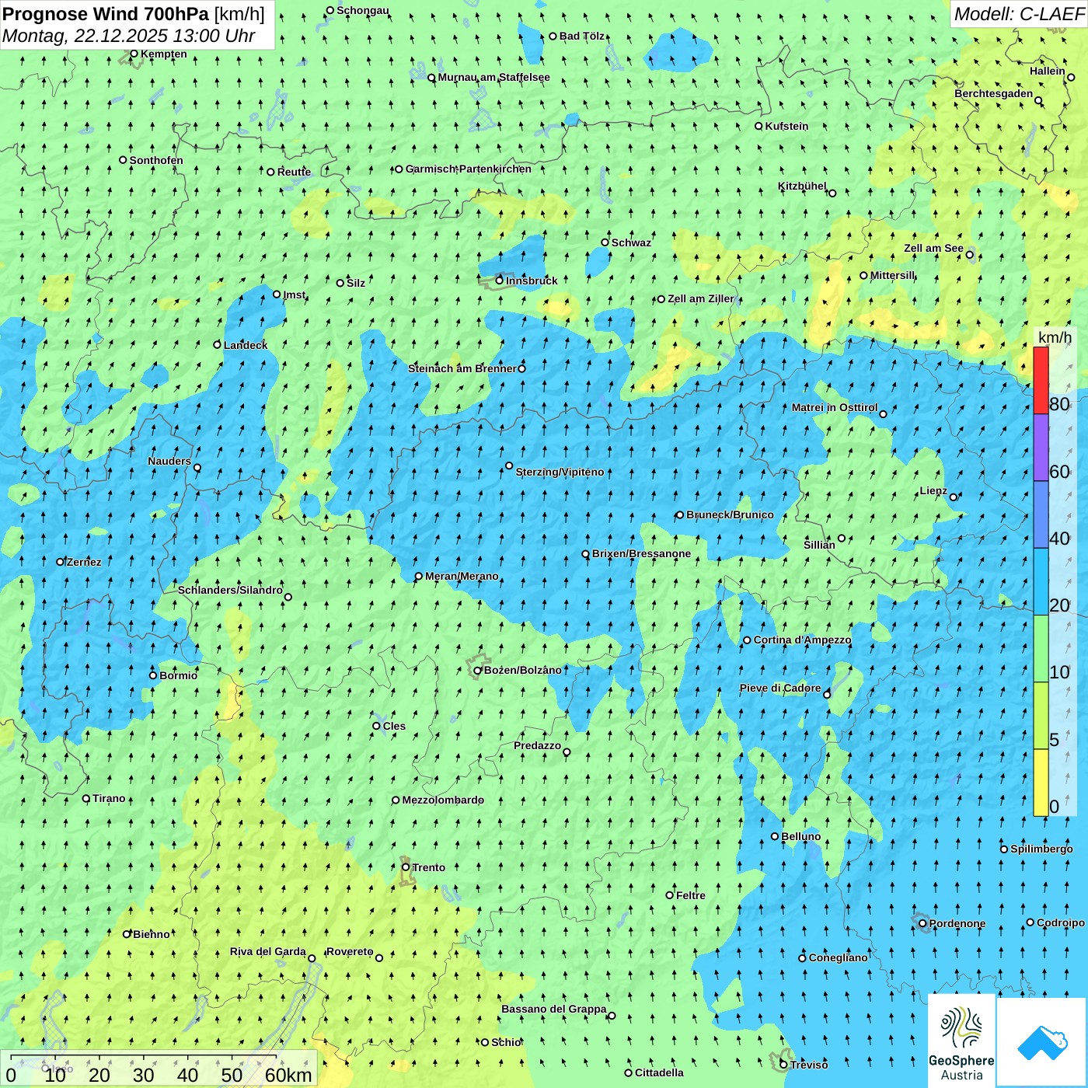Click the Zernez label

point(84,562)
